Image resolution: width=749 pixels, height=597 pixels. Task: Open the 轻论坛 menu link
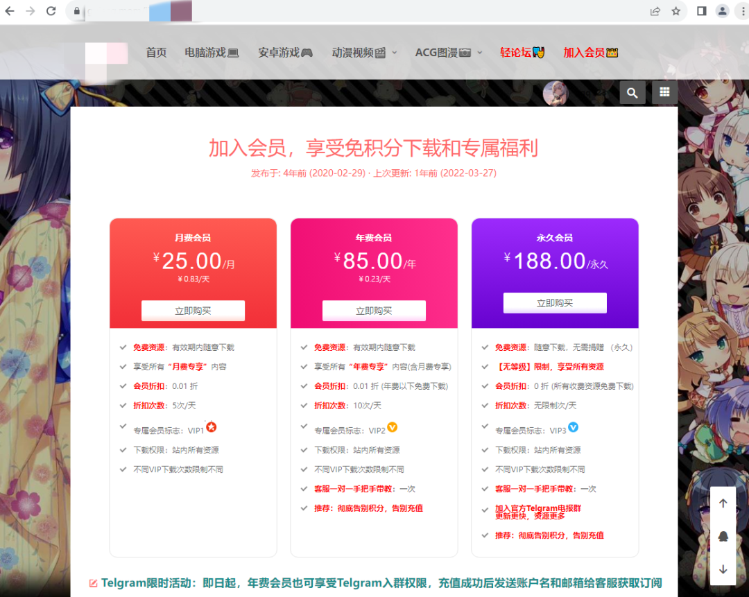522,53
